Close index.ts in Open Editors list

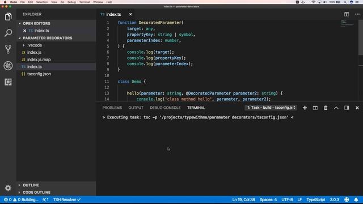coord(24,31)
